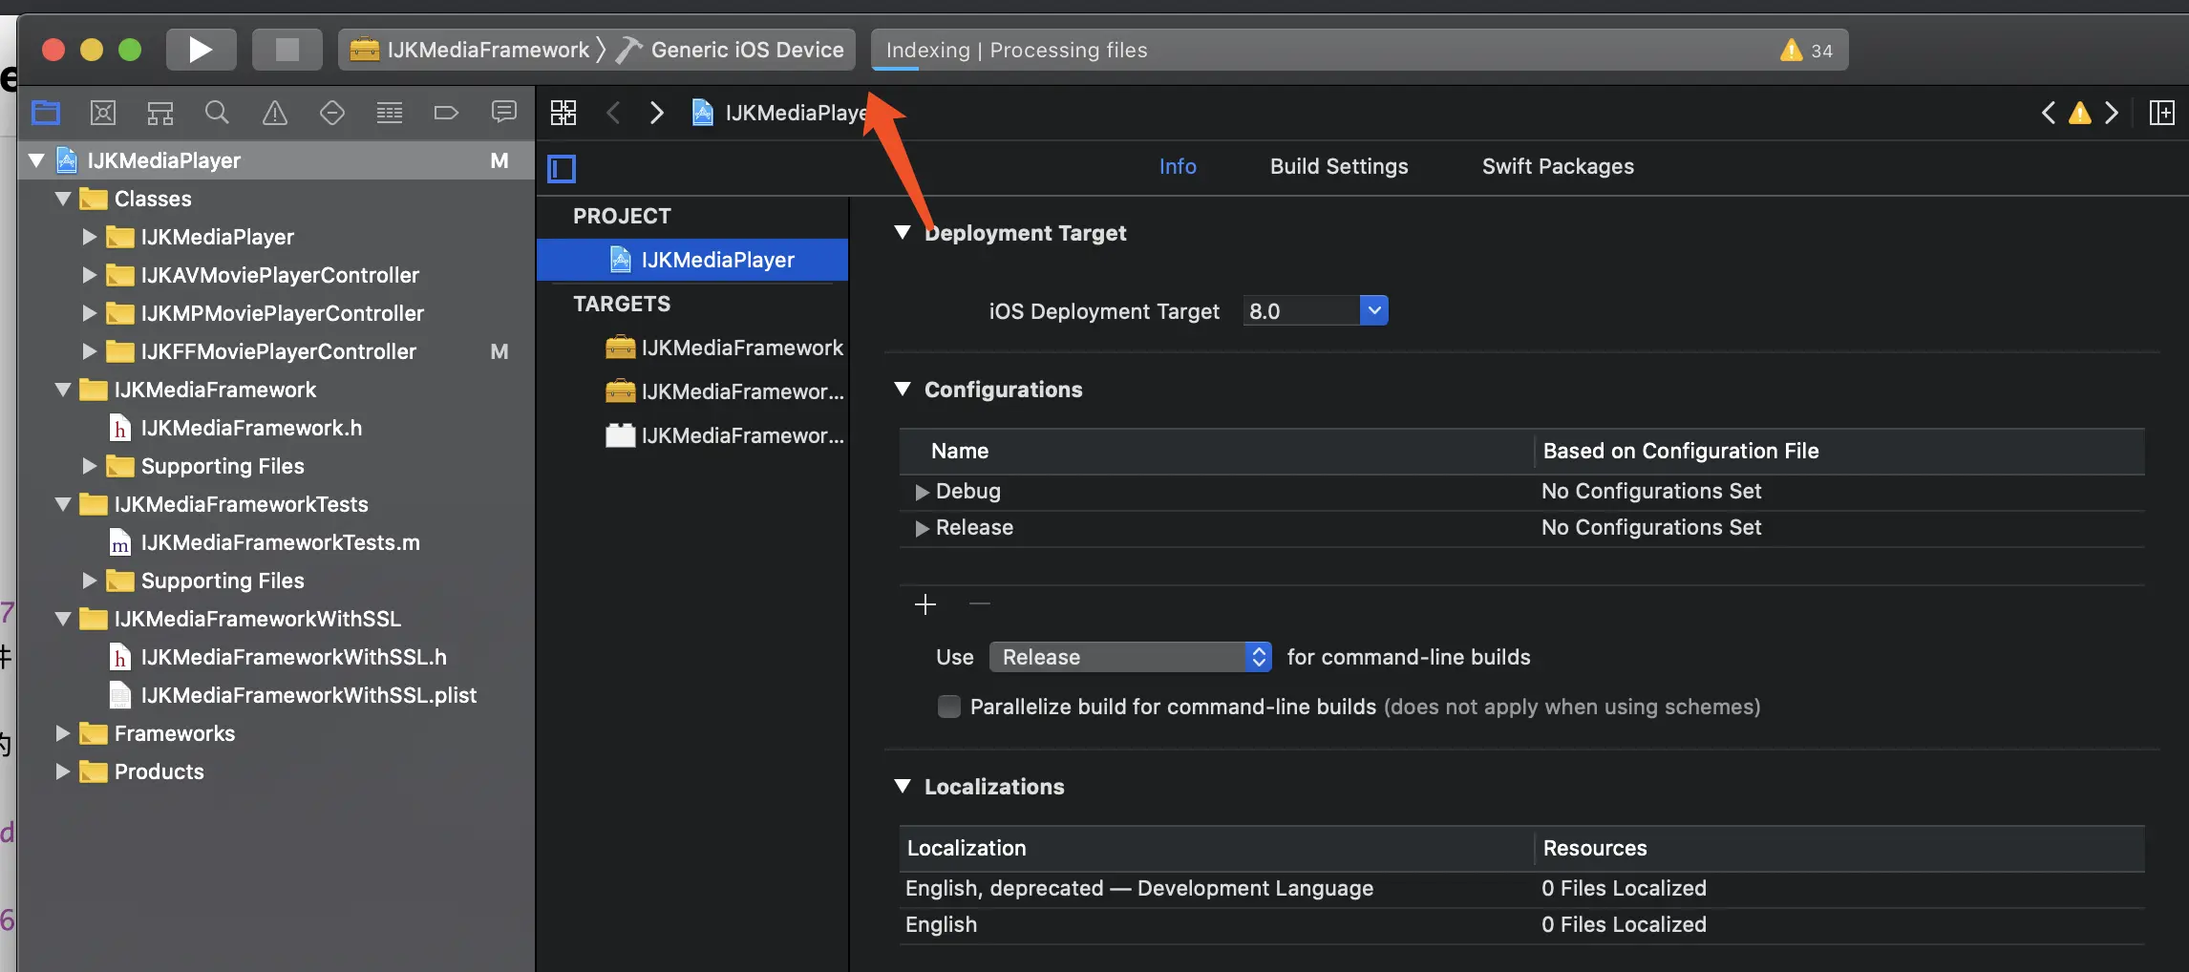
Task: Open the Symbol navigator
Action: (159, 113)
